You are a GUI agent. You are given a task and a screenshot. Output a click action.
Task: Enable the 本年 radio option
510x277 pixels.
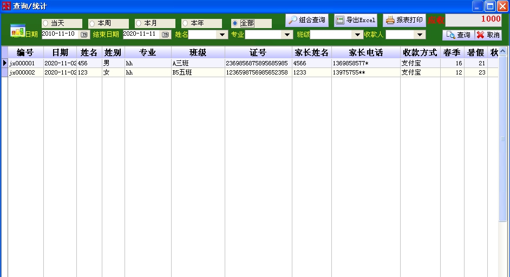click(x=185, y=24)
